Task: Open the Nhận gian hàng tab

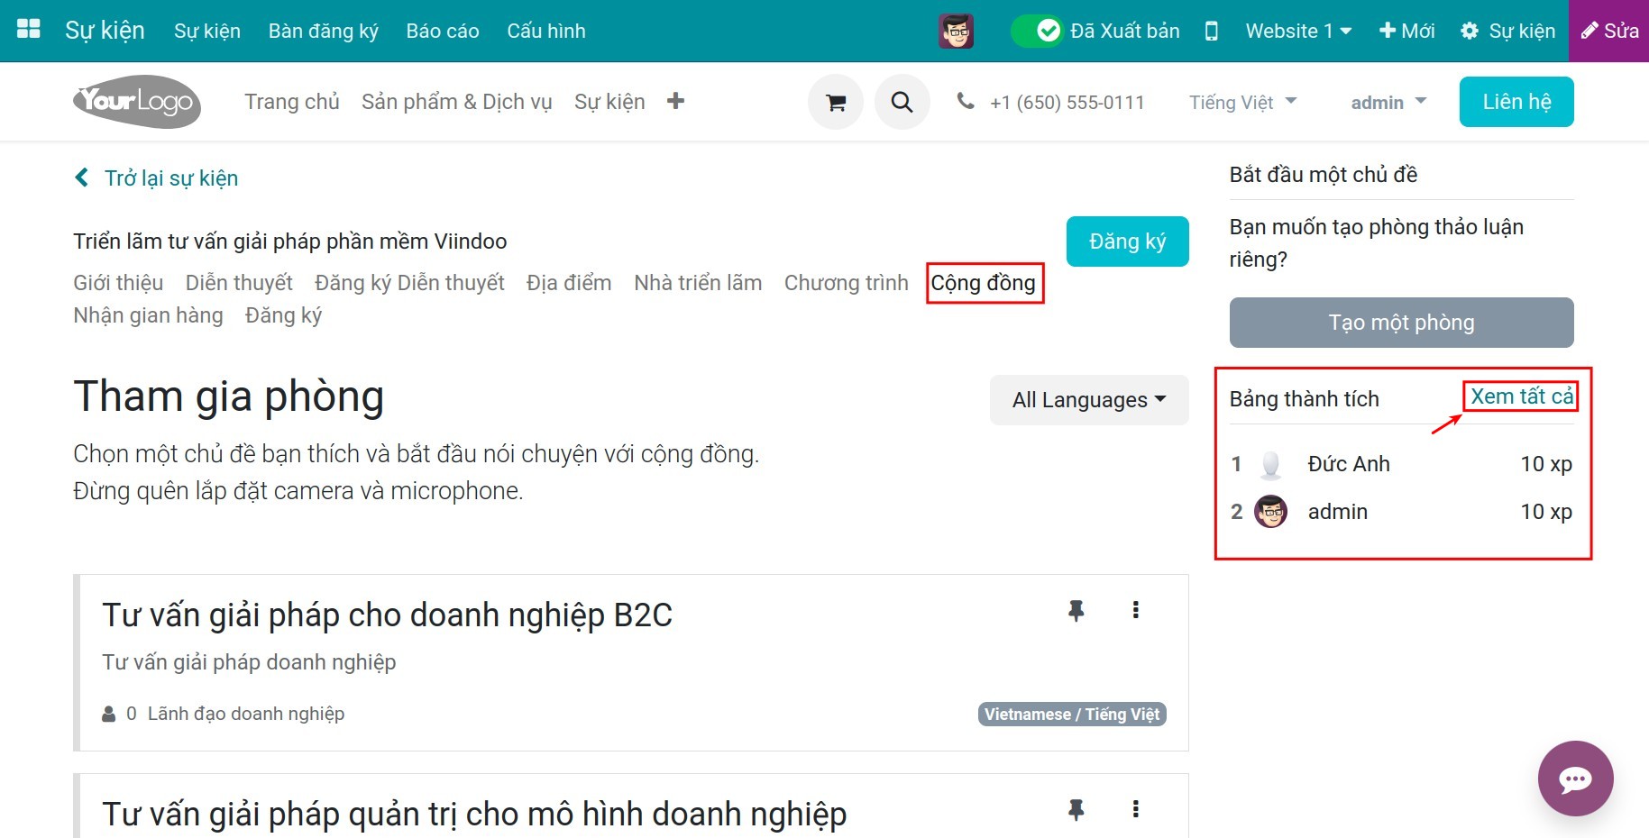Action: pos(148,315)
